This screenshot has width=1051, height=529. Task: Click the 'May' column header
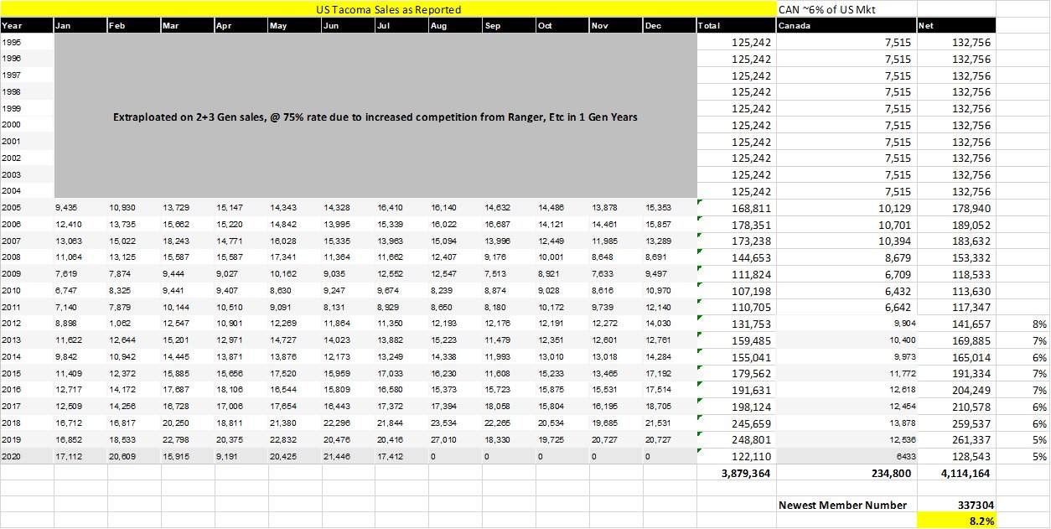point(294,26)
